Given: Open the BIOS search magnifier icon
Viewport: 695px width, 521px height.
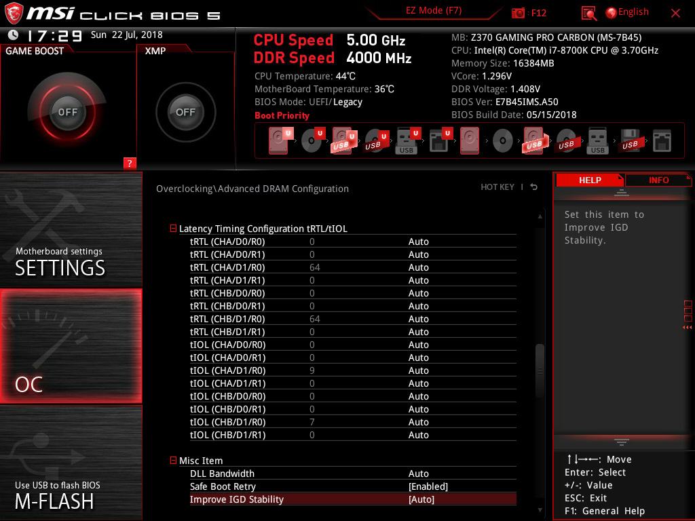Looking at the screenshot, I should point(588,14).
